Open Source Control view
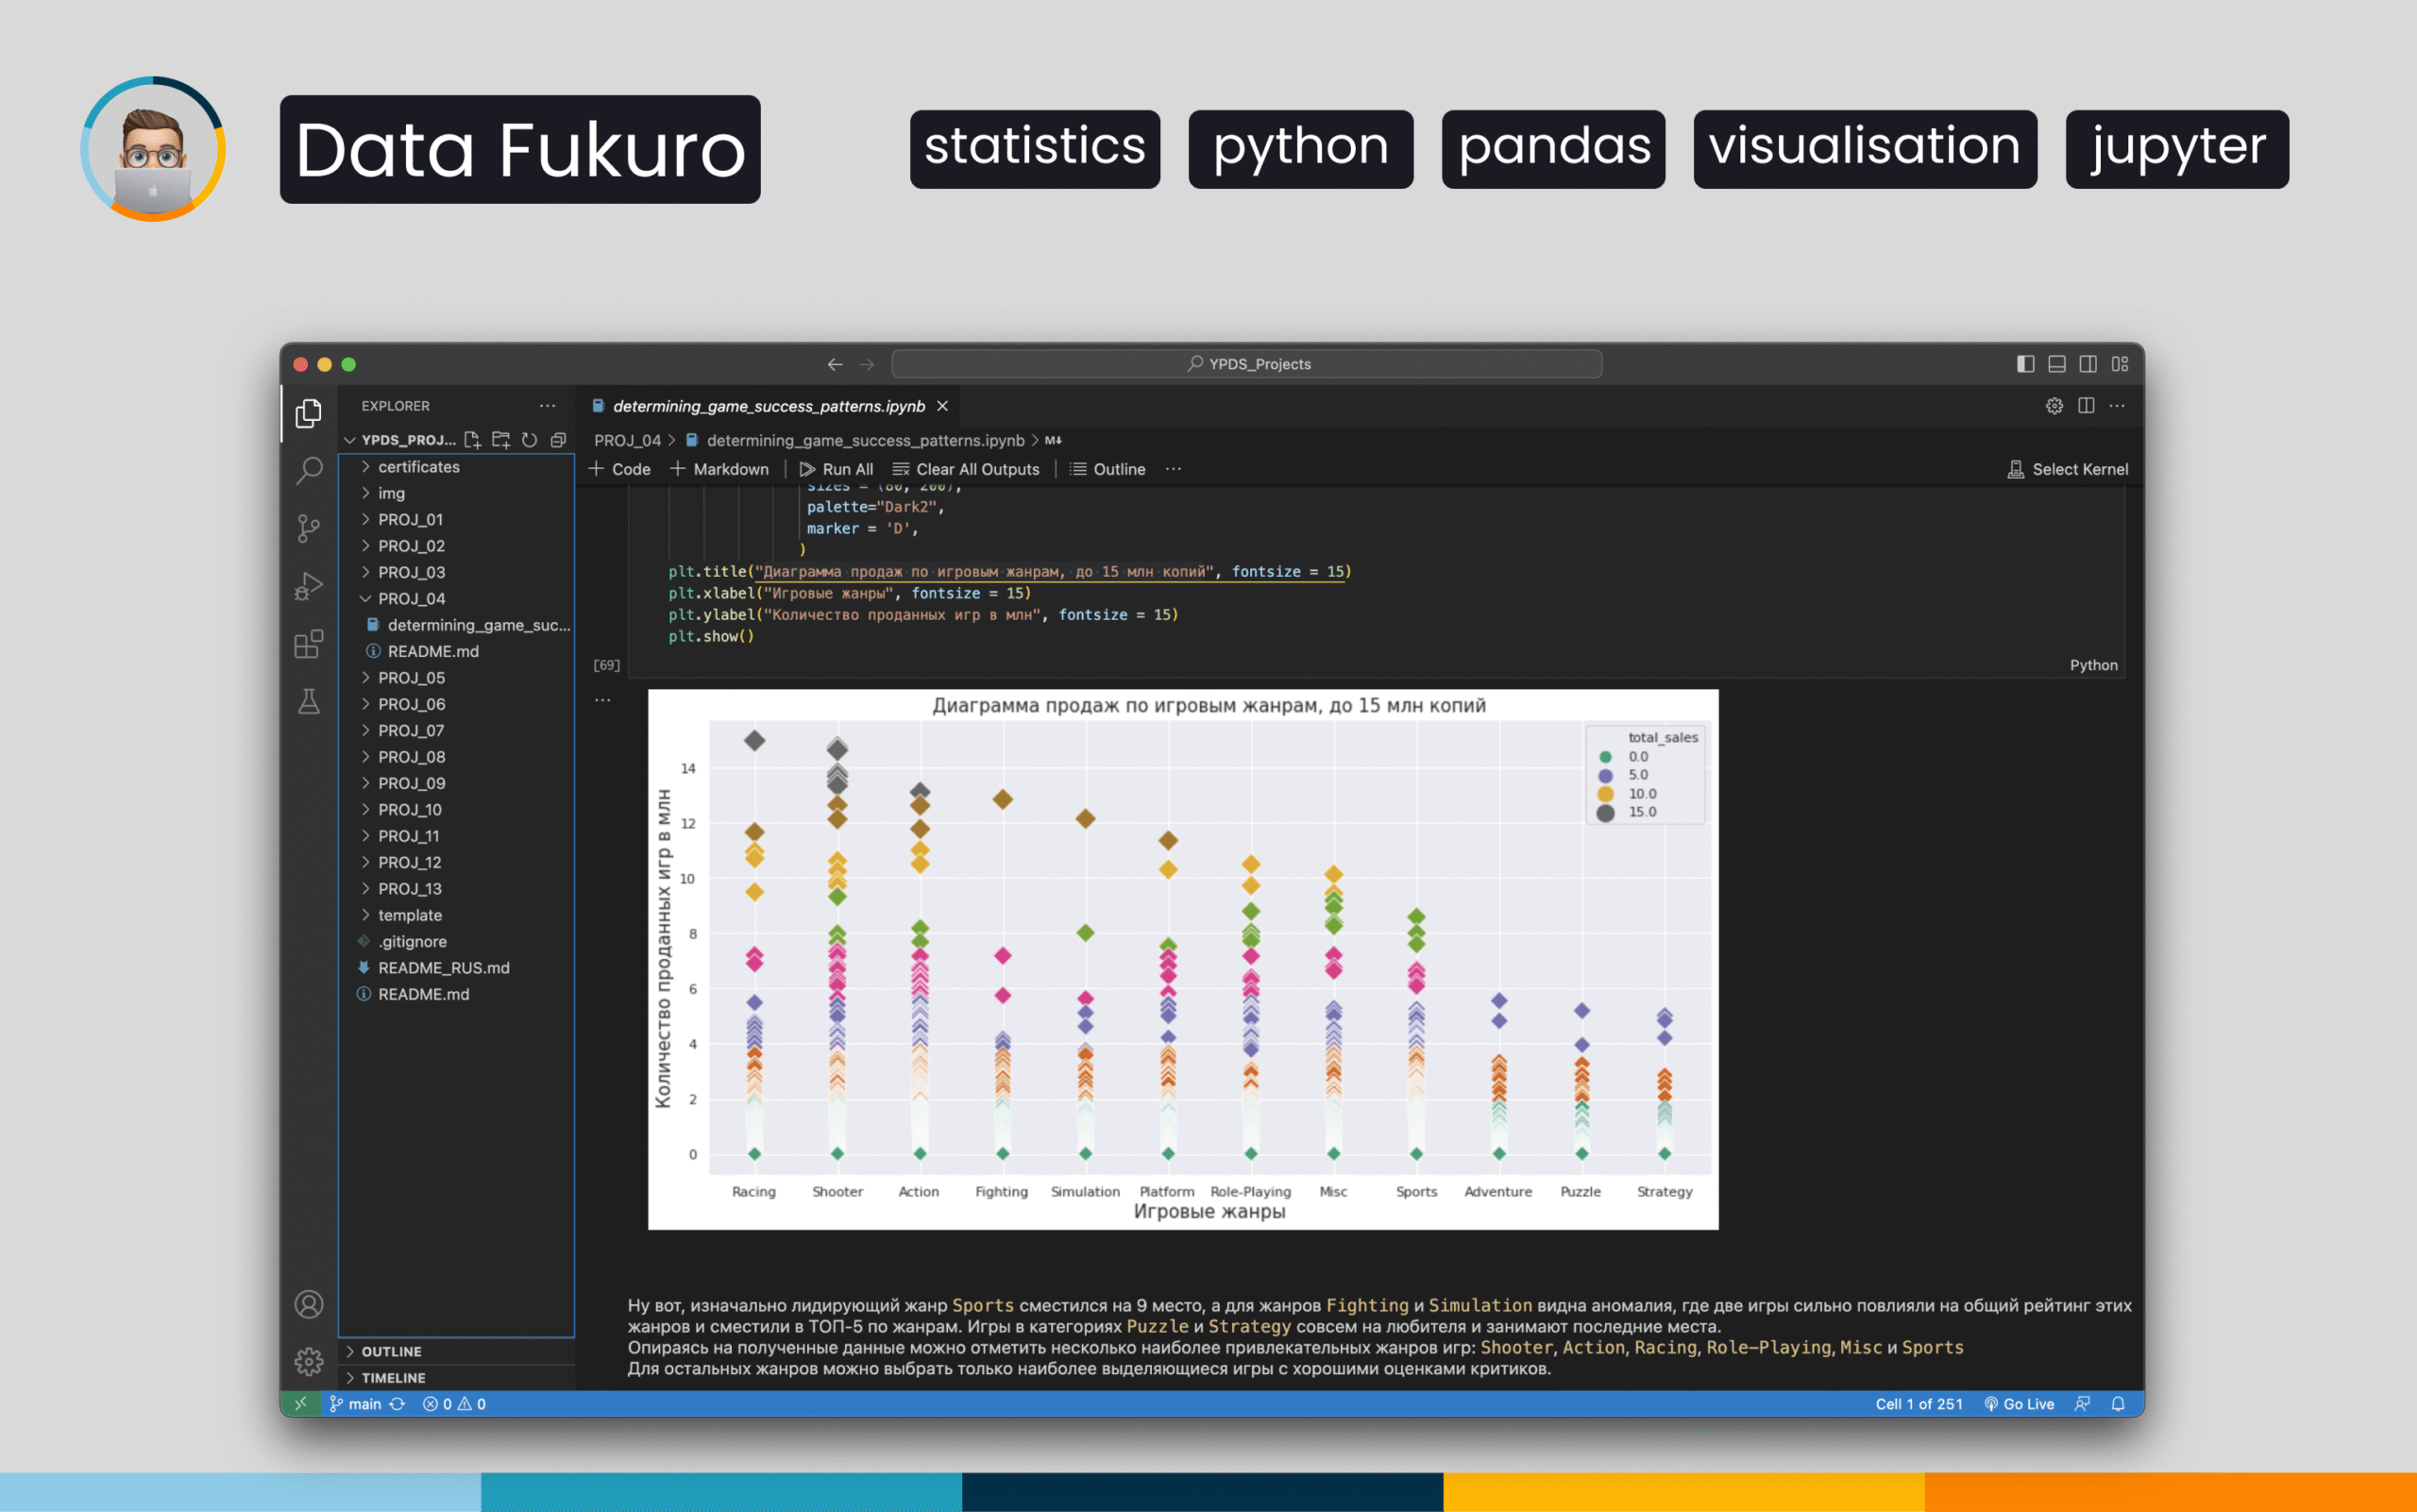Viewport: 2417px width, 1512px height. click(x=309, y=528)
